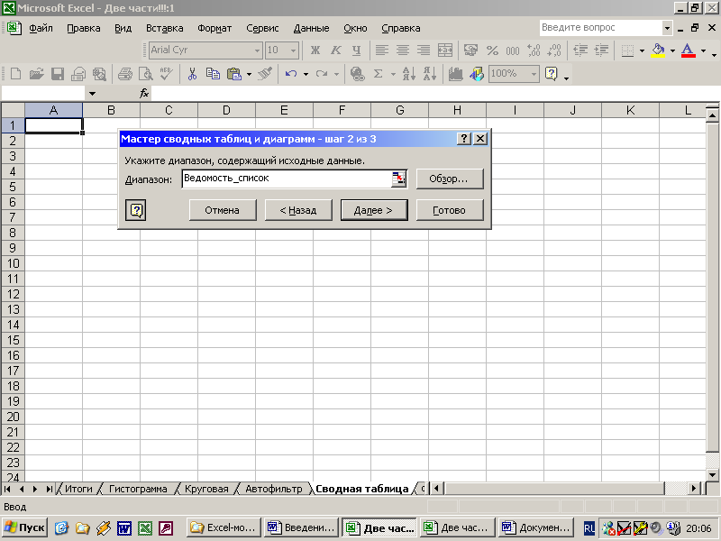Click the wizard's help assistant icon
Viewport: 721px width, 541px height.
136,210
